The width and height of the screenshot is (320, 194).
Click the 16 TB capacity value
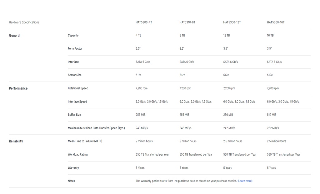pos(270,36)
